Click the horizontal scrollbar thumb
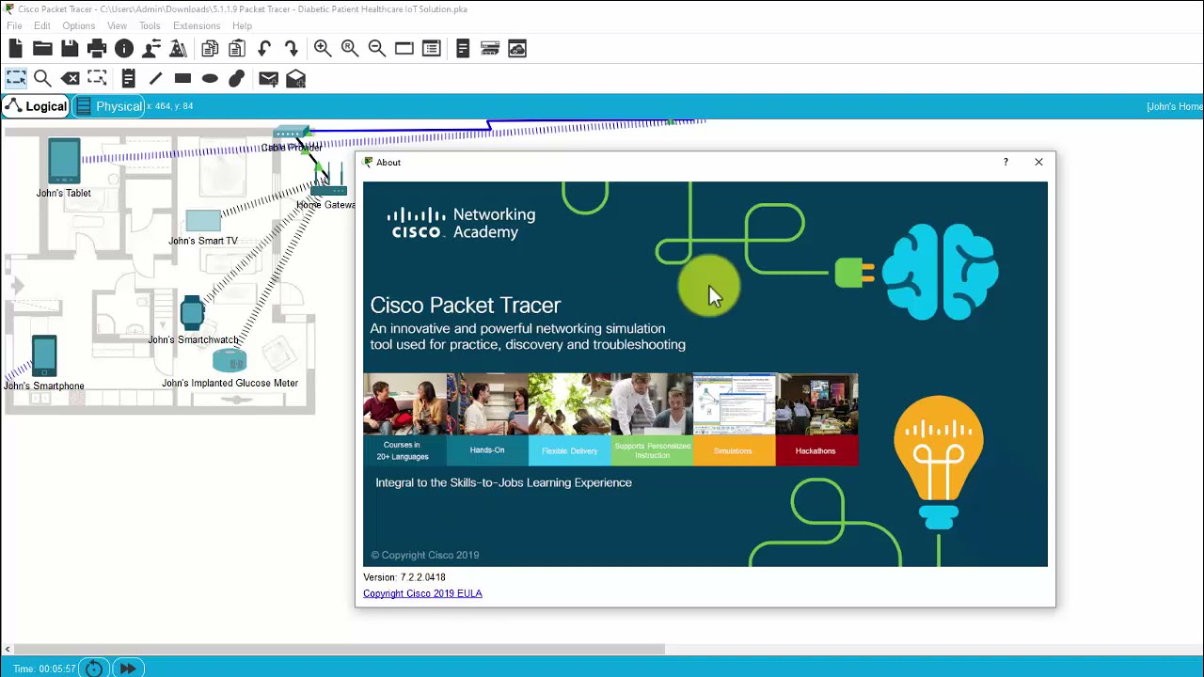The height and width of the screenshot is (677, 1204). [x=340, y=649]
